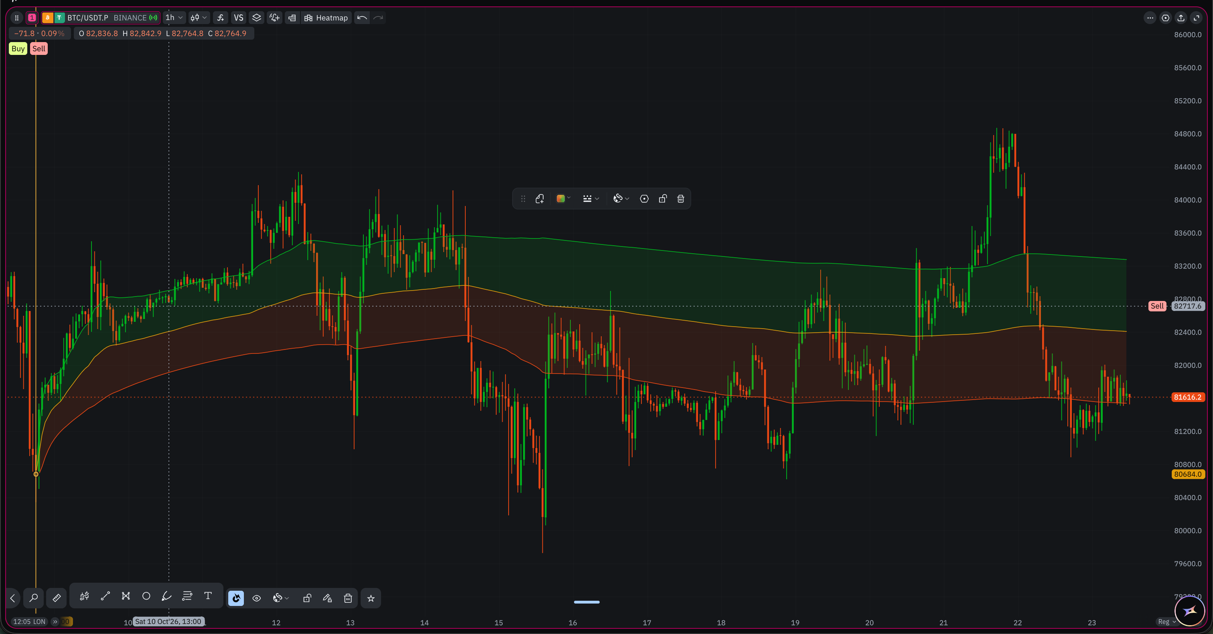The width and height of the screenshot is (1213, 634).
Task: Open the indicators (fx) menu
Action: 220,18
